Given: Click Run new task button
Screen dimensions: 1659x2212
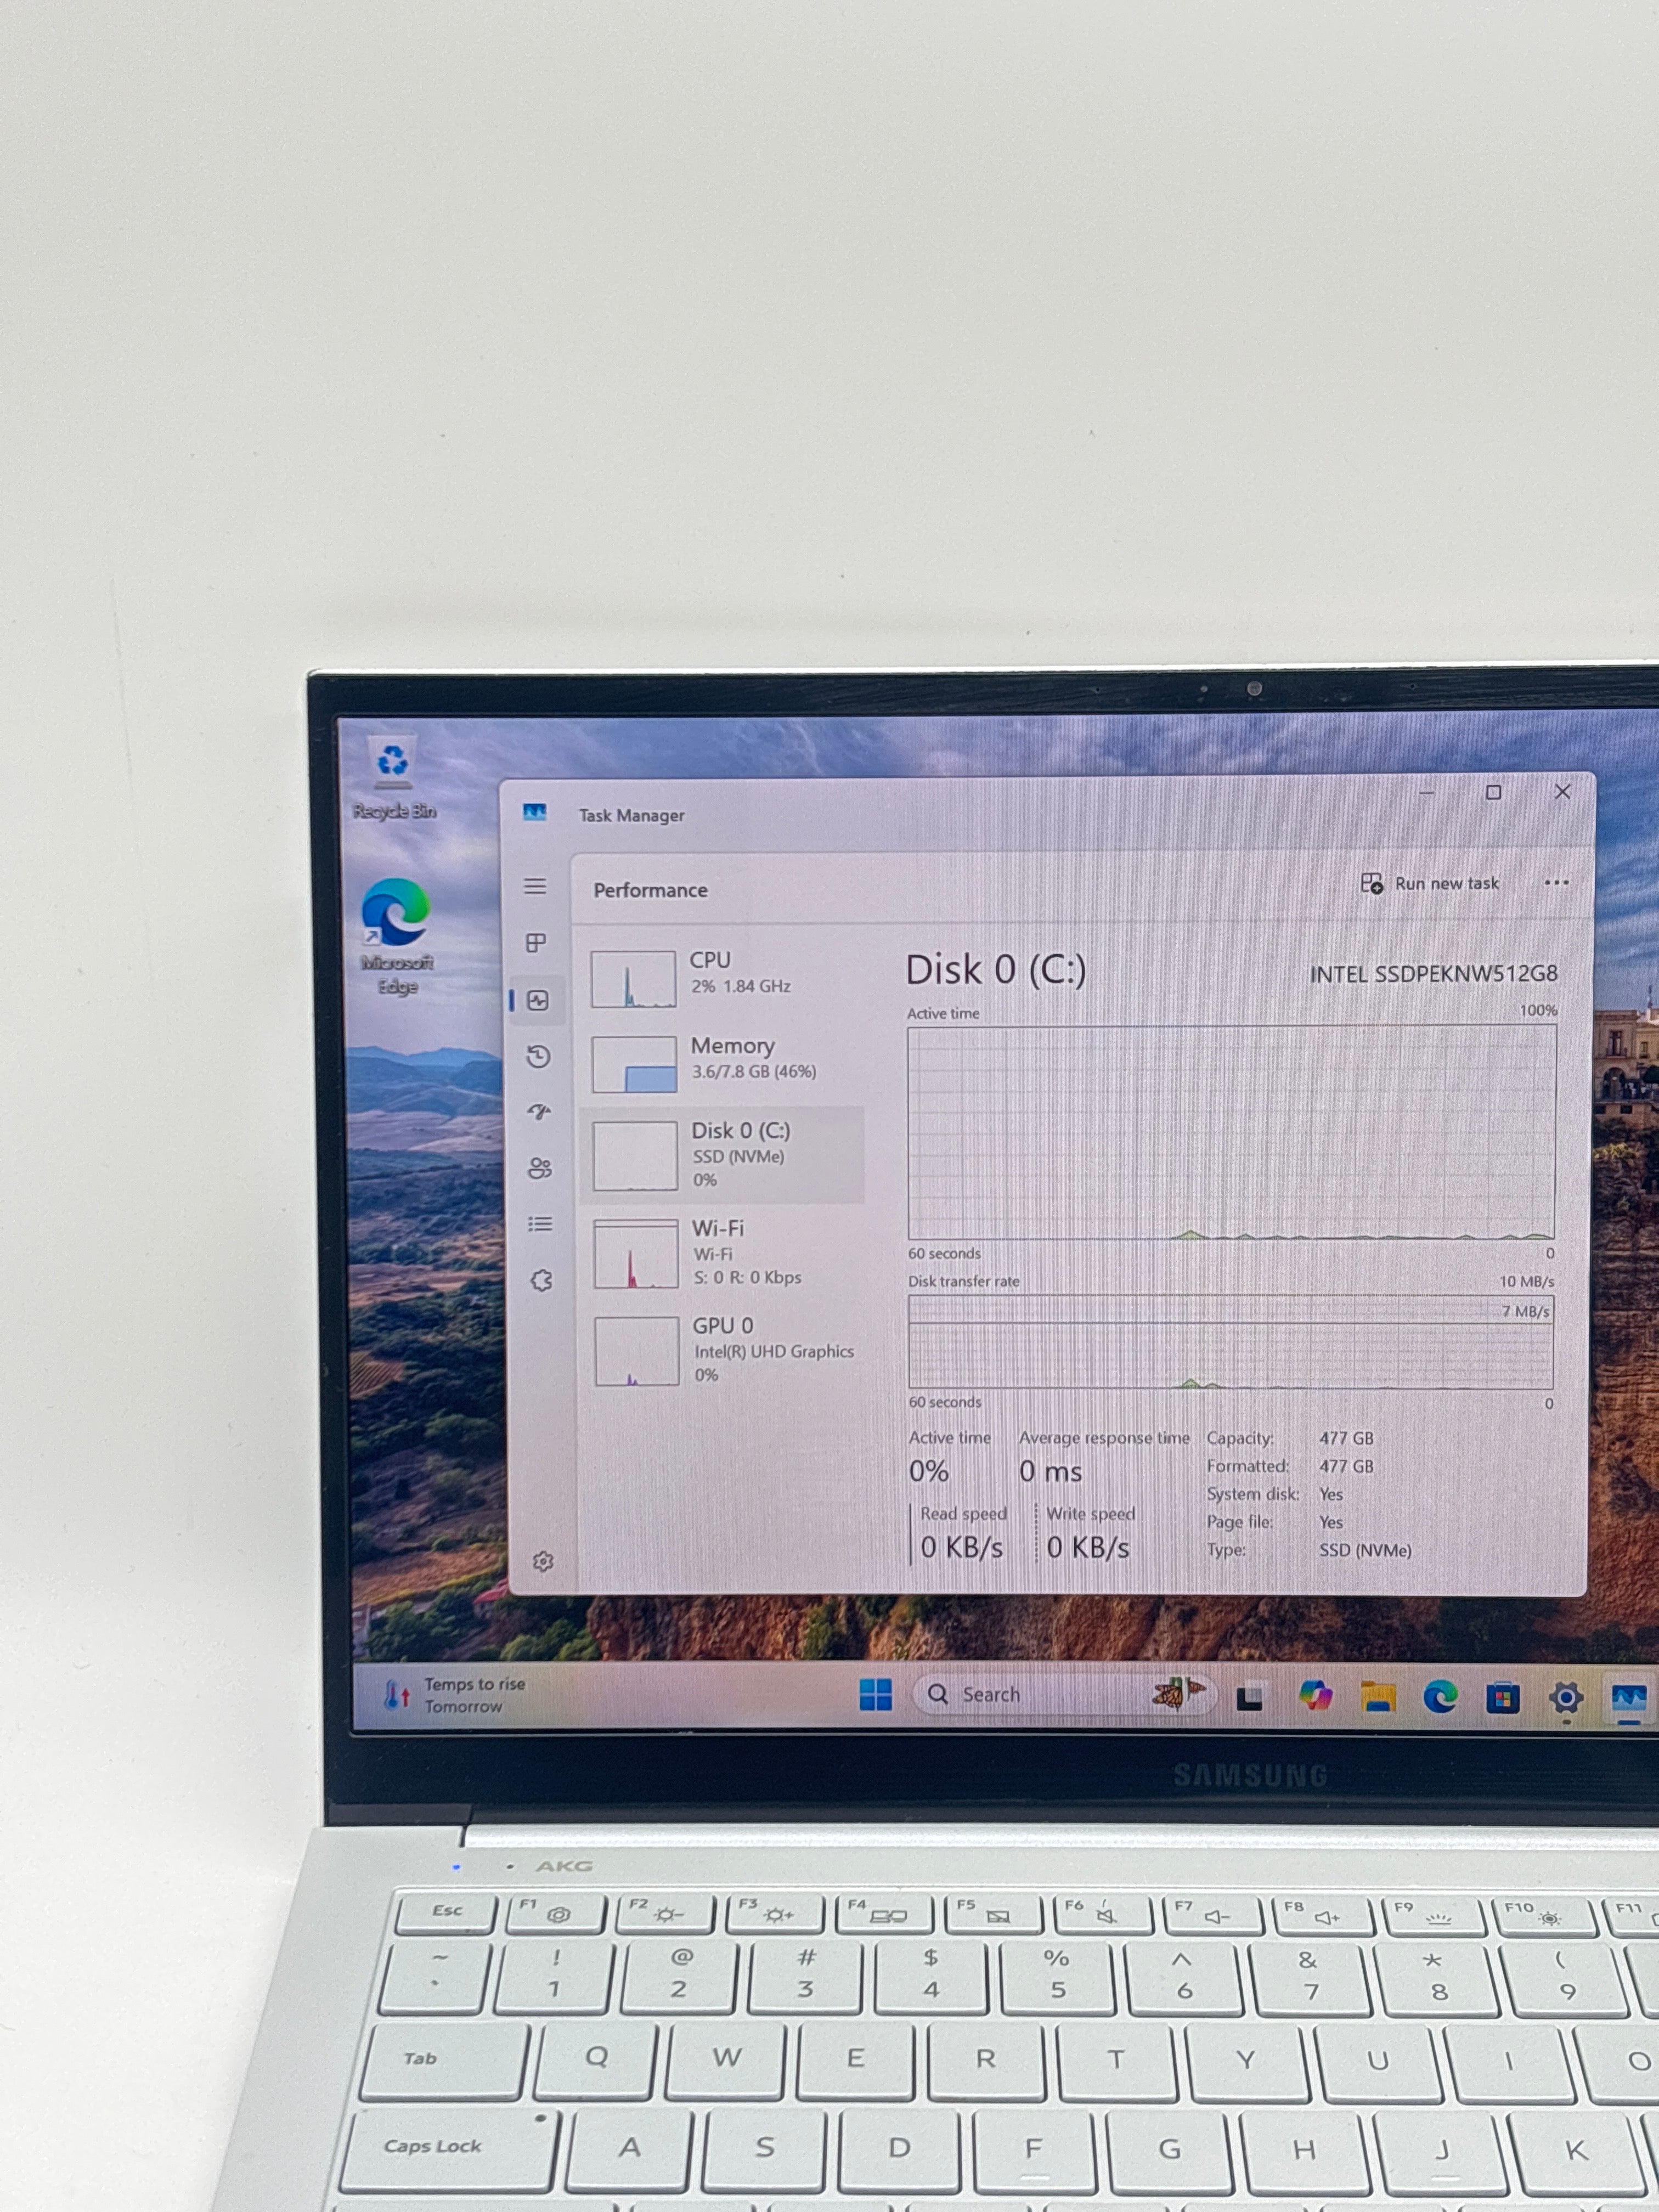Looking at the screenshot, I should point(1430,883).
